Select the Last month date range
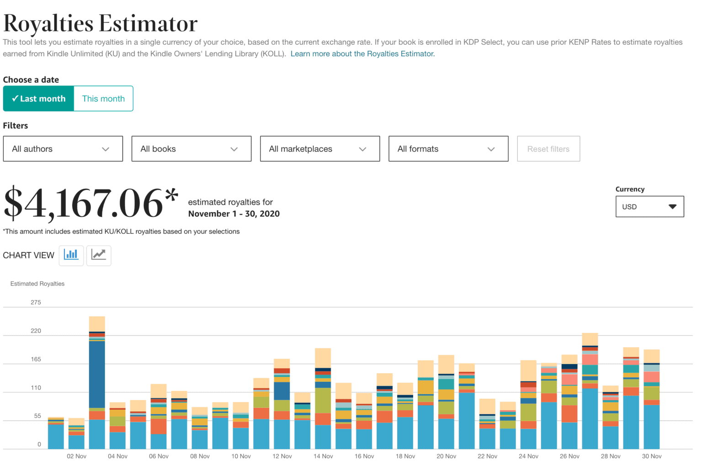Viewport: 702px width, 465px height. click(39, 99)
